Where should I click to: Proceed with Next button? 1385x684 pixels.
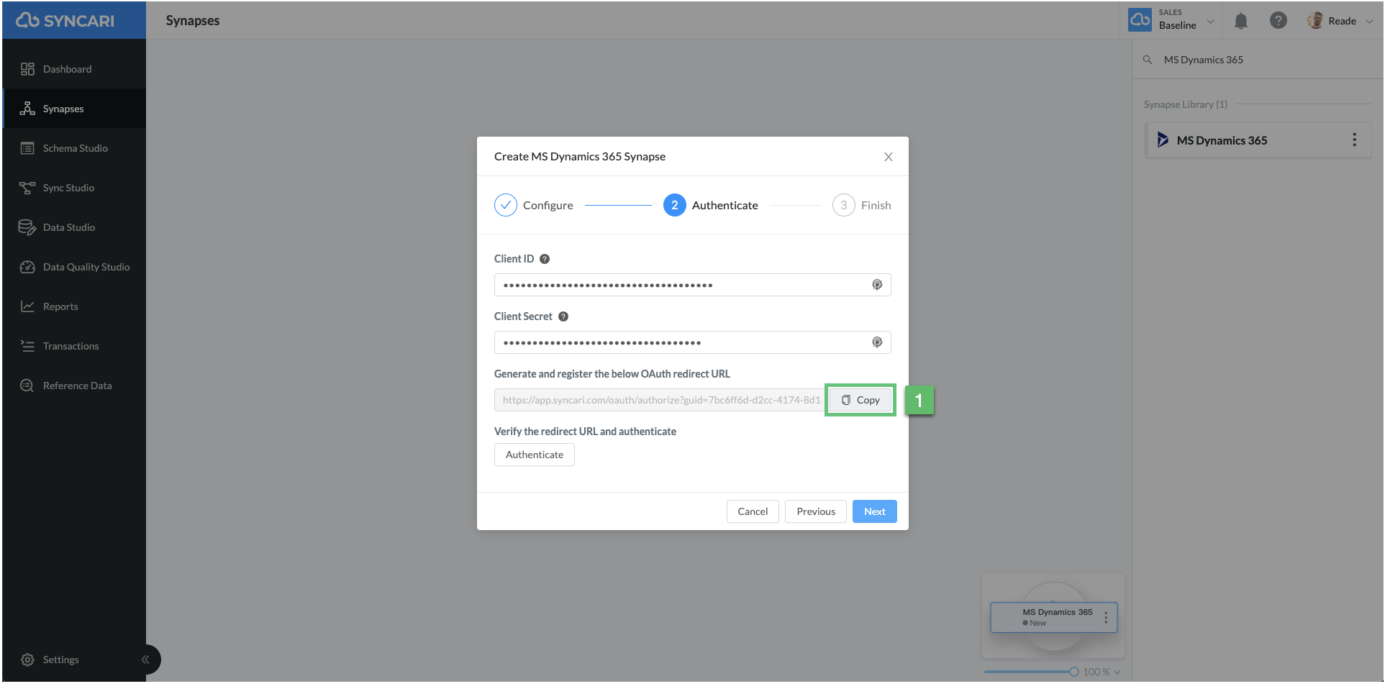[875, 511]
